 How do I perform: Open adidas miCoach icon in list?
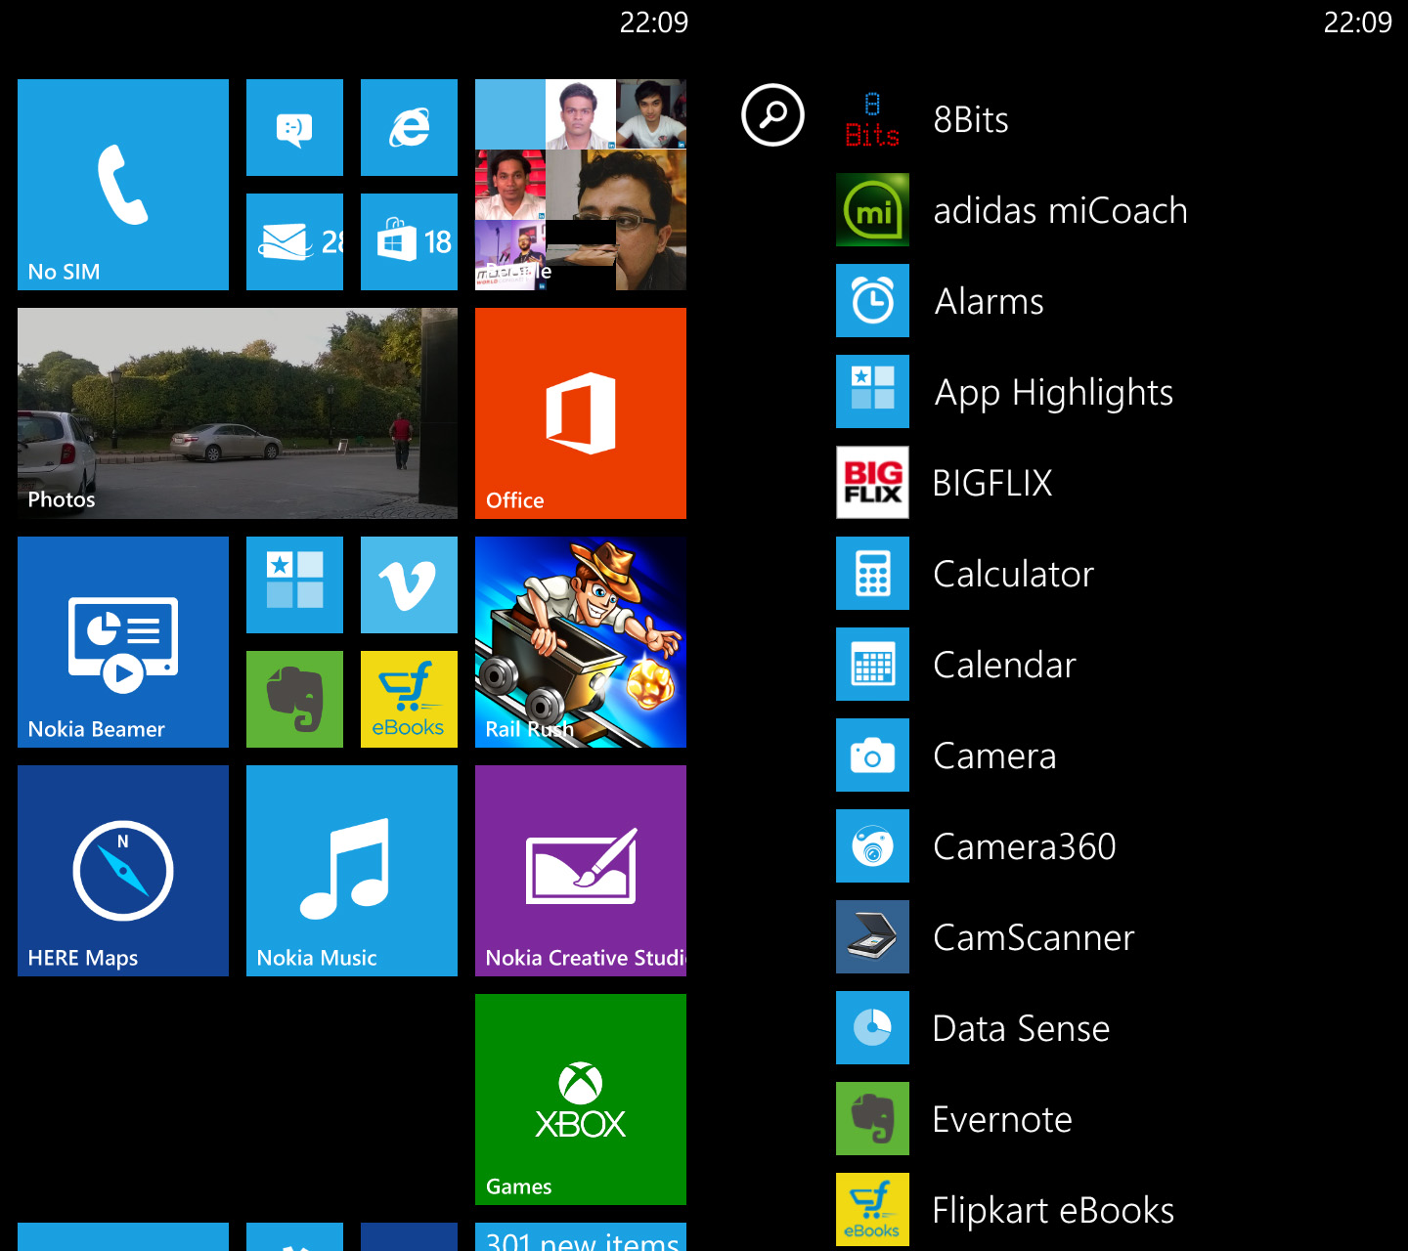pos(872,210)
